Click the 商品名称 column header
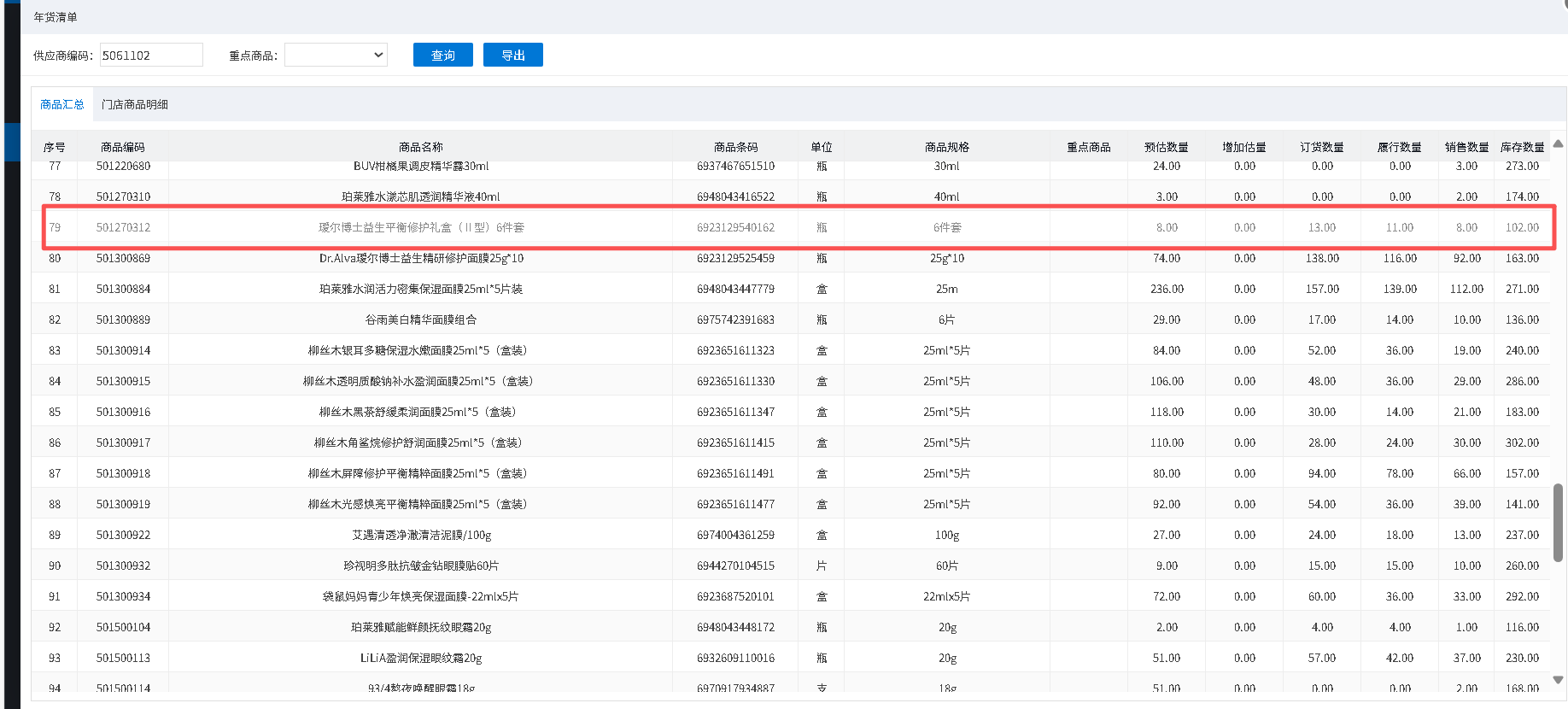Viewport: 1568px width, 709px height. [420, 147]
